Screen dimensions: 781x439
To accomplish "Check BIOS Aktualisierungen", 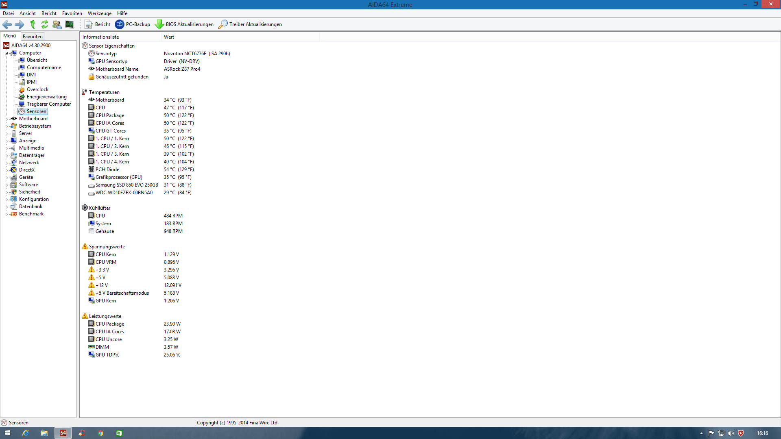I will (x=184, y=24).
